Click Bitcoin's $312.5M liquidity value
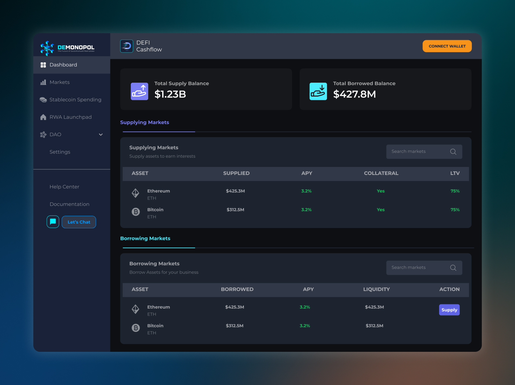Viewport: 515px width, 385px height. coord(374,326)
